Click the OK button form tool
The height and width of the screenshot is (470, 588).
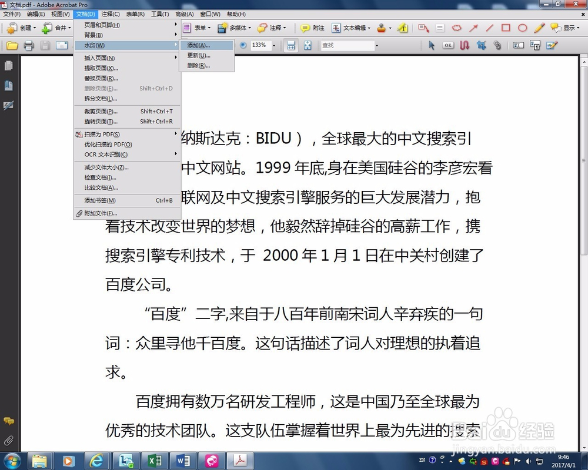tap(448, 45)
